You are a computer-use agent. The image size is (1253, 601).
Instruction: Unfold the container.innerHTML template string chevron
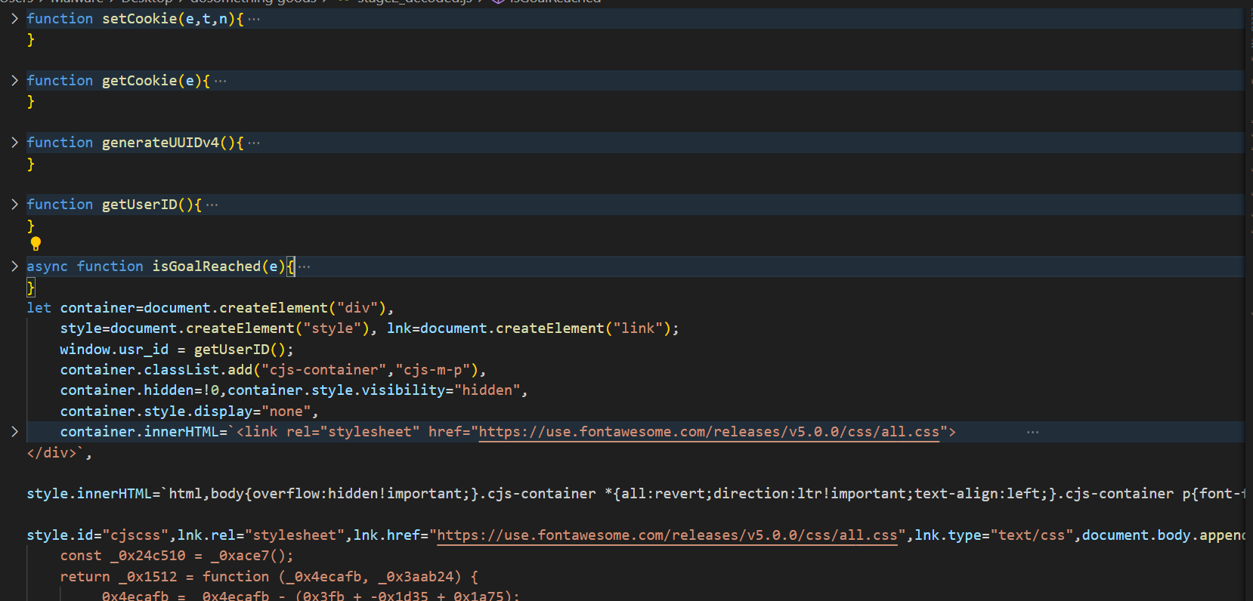14,431
